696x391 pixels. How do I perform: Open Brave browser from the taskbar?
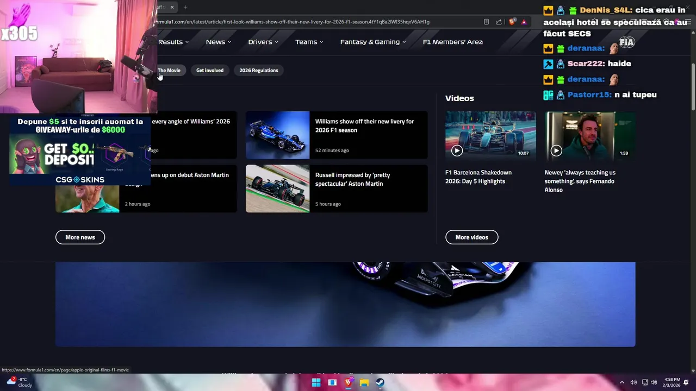click(x=349, y=382)
